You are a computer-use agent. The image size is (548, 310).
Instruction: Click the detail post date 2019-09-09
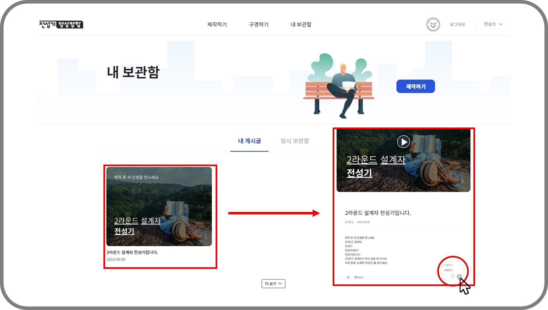click(x=363, y=222)
